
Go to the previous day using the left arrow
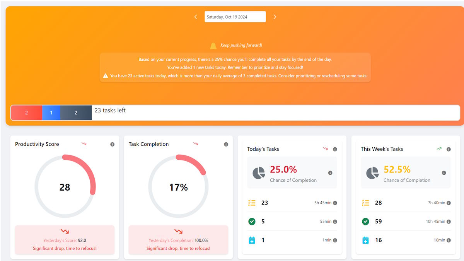point(196,17)
